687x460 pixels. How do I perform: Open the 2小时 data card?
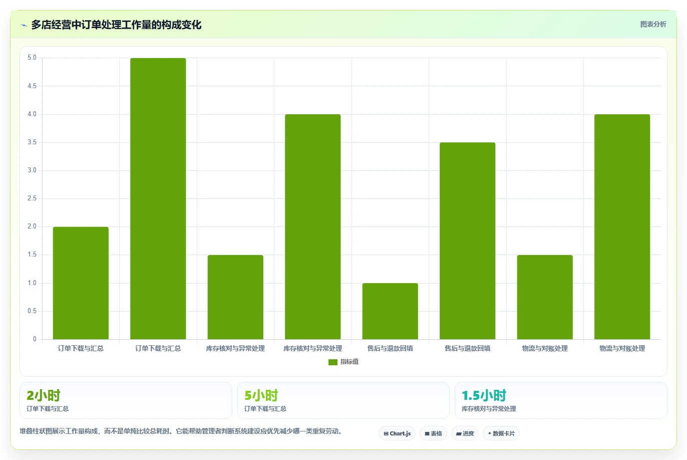click(x=126, y=400)
